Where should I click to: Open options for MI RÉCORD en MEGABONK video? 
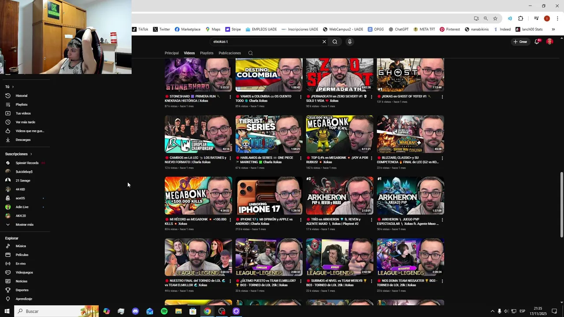(230, 220)
